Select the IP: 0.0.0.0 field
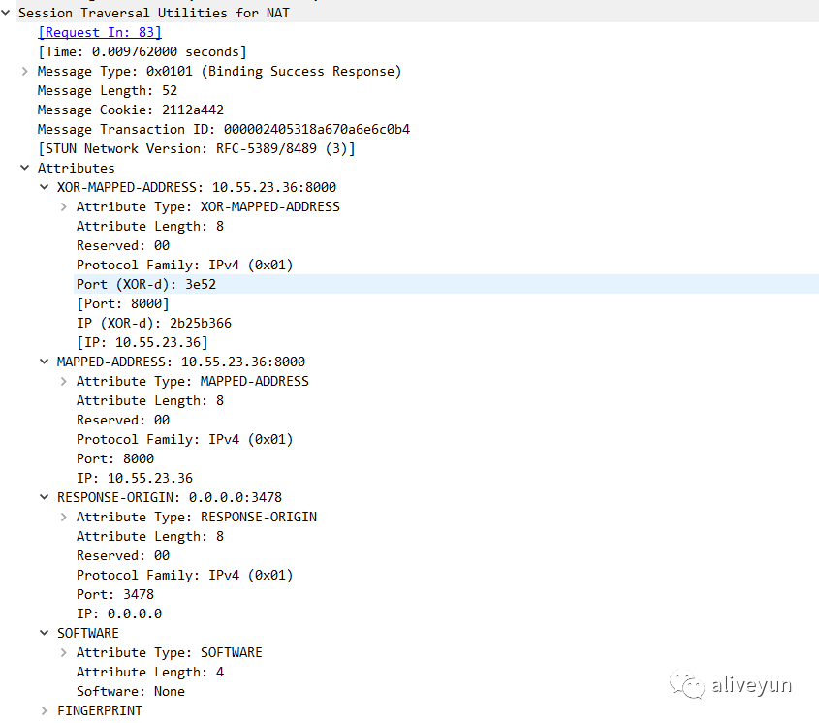 pyautogui.click(x=118, y=613)
